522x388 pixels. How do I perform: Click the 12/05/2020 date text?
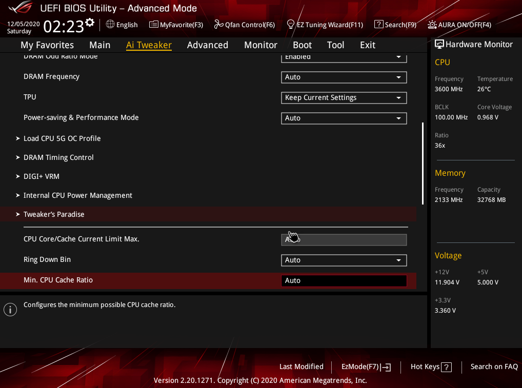point(23,24)
